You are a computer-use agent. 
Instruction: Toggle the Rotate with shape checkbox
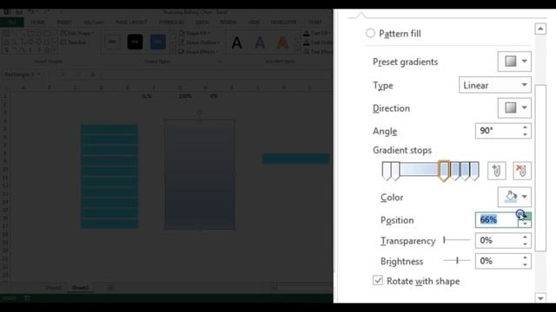378,281
